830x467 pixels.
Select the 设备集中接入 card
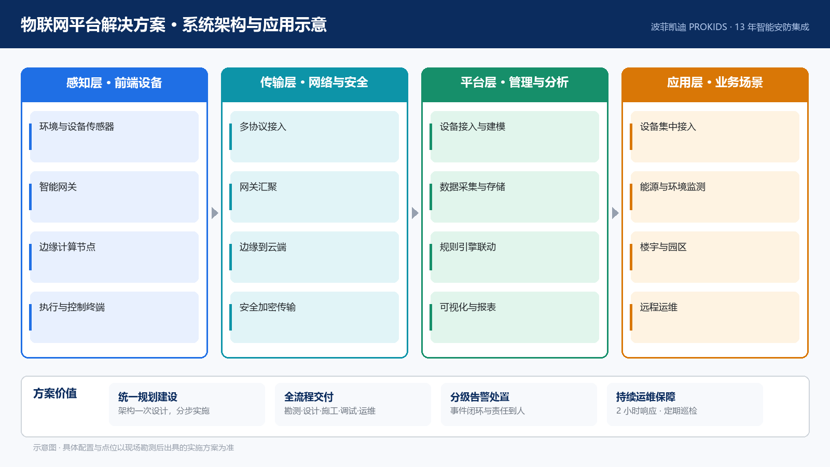pos(715,136)
